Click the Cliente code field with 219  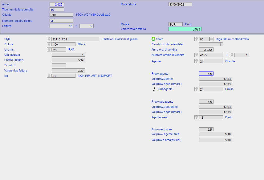62,15
